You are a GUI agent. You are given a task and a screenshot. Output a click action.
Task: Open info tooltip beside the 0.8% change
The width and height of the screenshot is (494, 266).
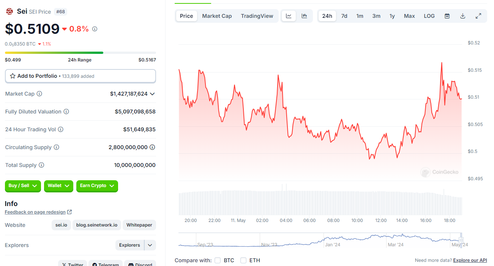pyautogui.click(x=95, y=29)
